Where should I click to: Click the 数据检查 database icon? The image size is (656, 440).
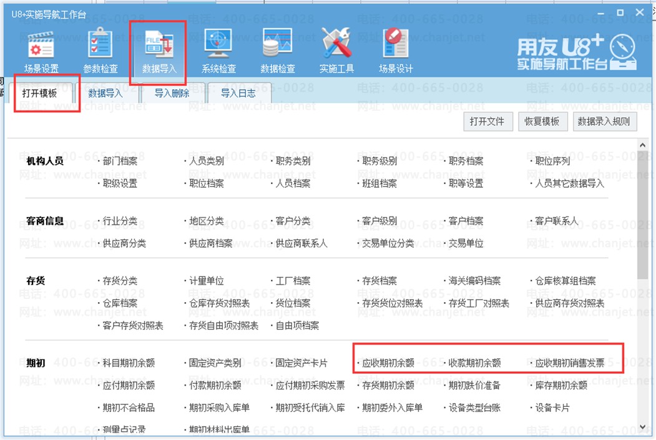click(277, 44)
